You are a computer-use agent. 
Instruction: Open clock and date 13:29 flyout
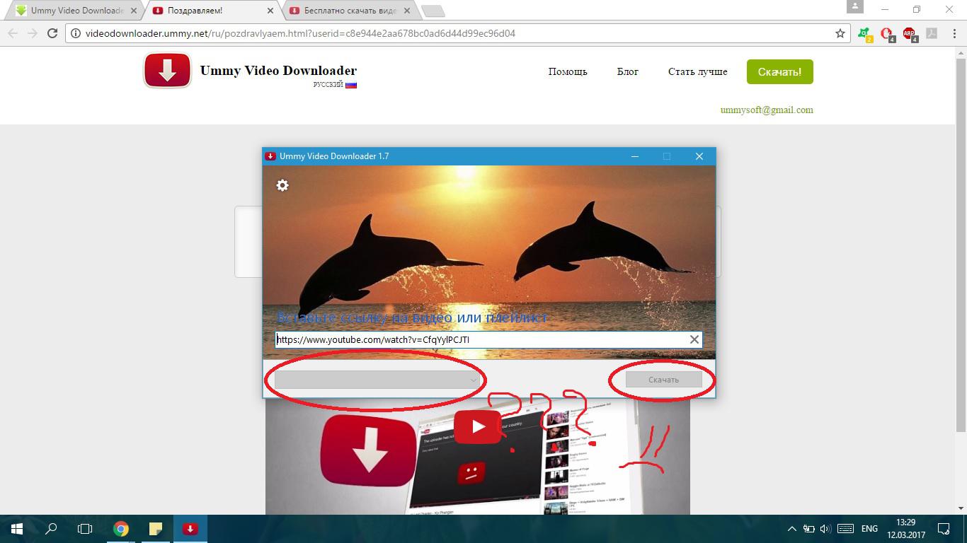tap(905, 528)
